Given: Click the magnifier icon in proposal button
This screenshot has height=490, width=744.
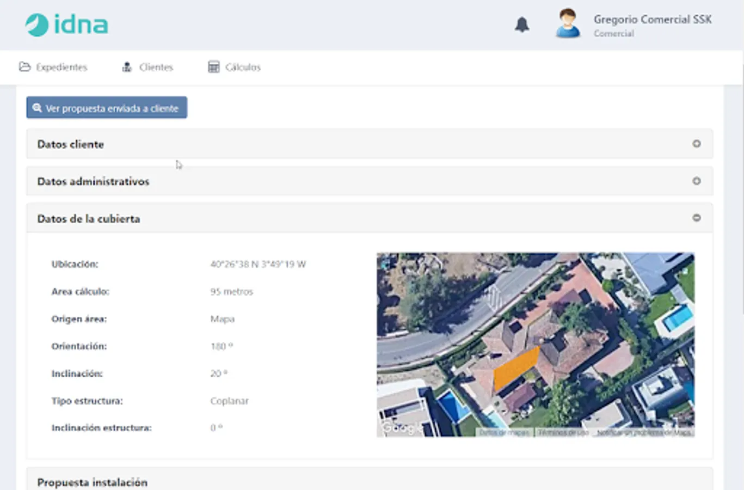Looking at the screenshot, I should click(37, 108).
